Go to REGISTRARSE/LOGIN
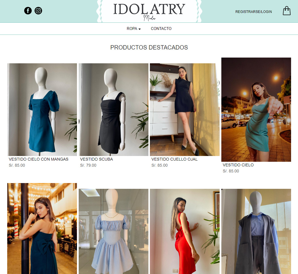 [254, 12]
